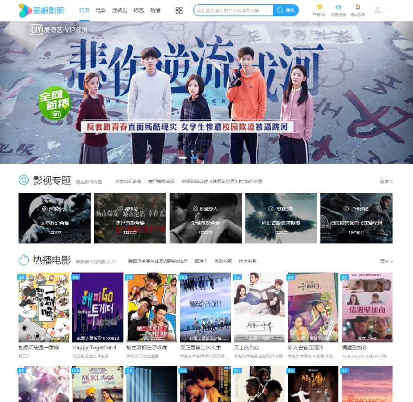Open the 丧尸电影合集 topic card

pyautogui.click(x=130, y=218)
